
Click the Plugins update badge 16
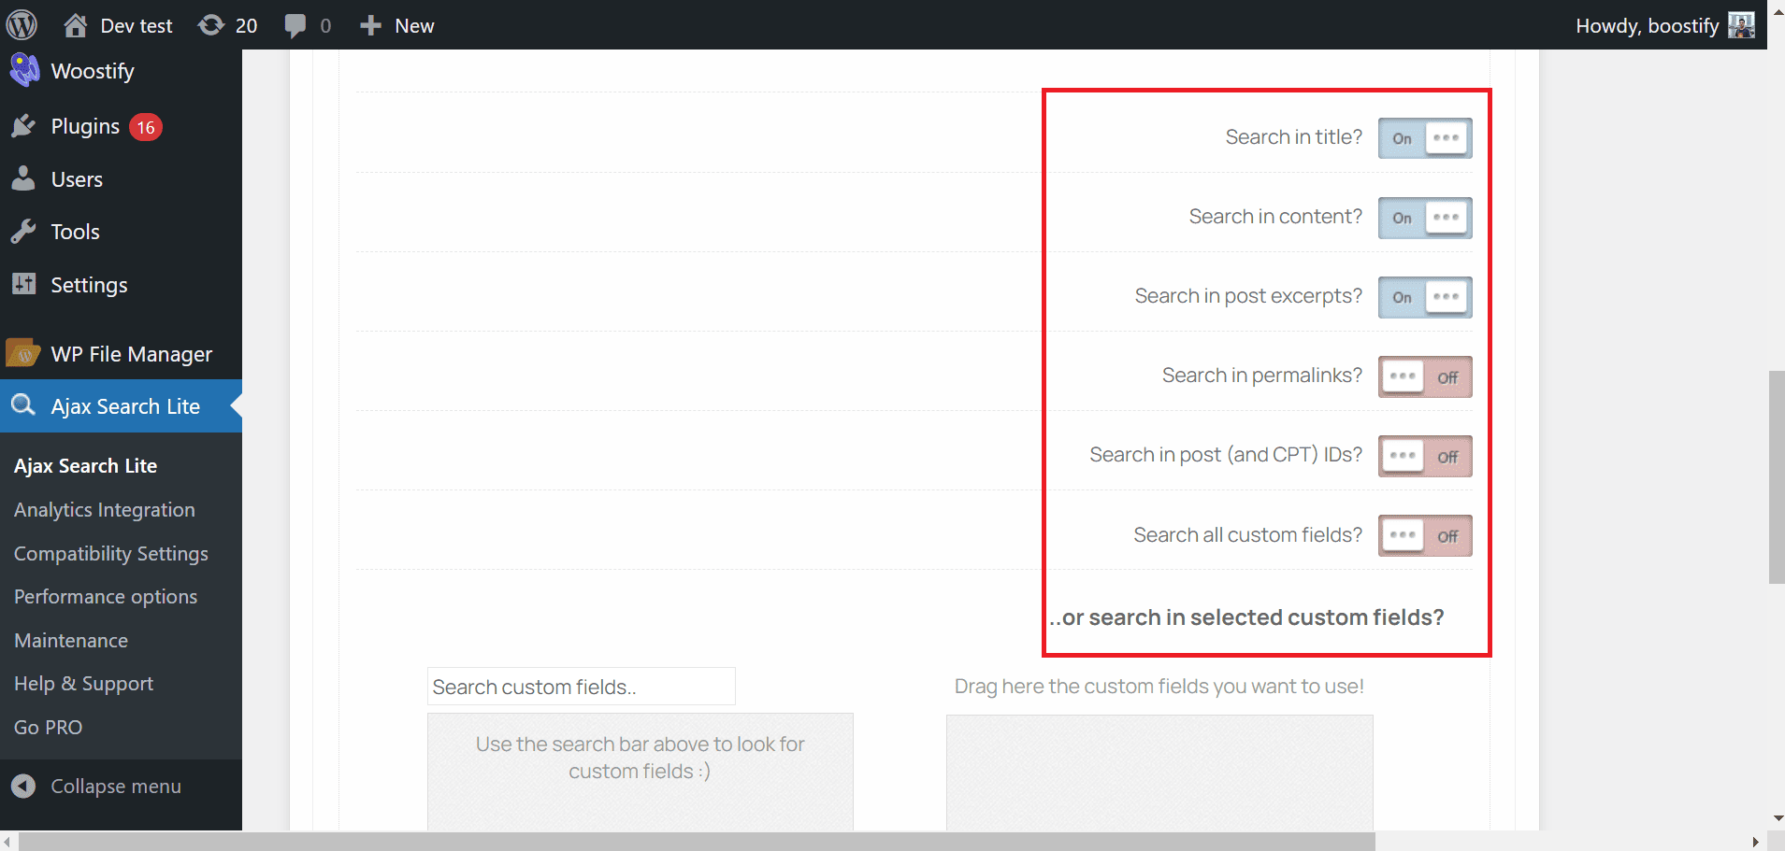pyautogui.click(x=146, y=127)
